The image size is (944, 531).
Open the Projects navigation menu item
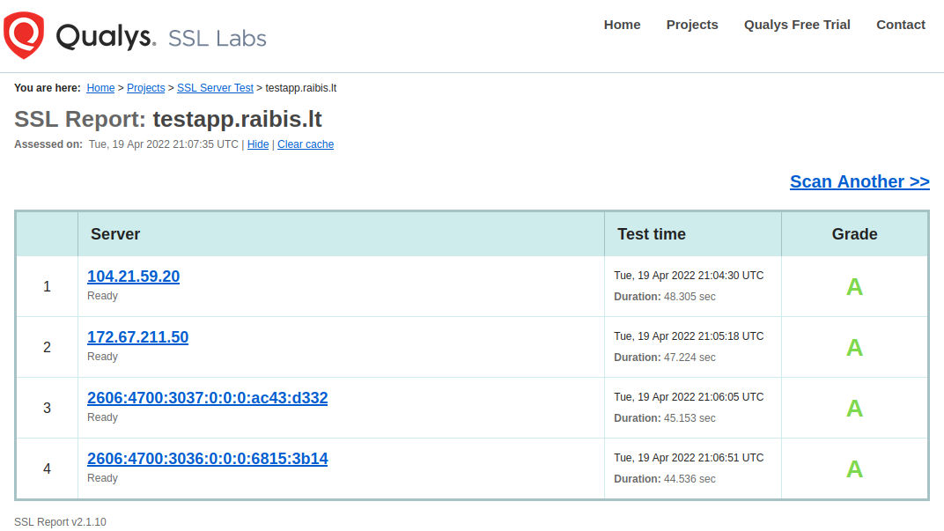coord(692,25)
